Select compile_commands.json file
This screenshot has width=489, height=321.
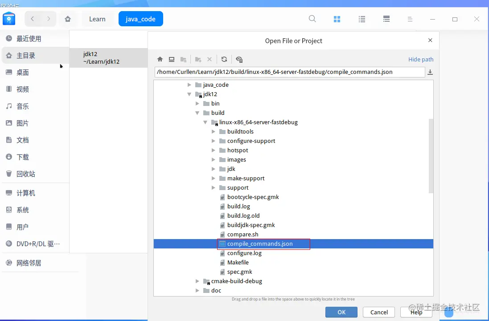293,244
